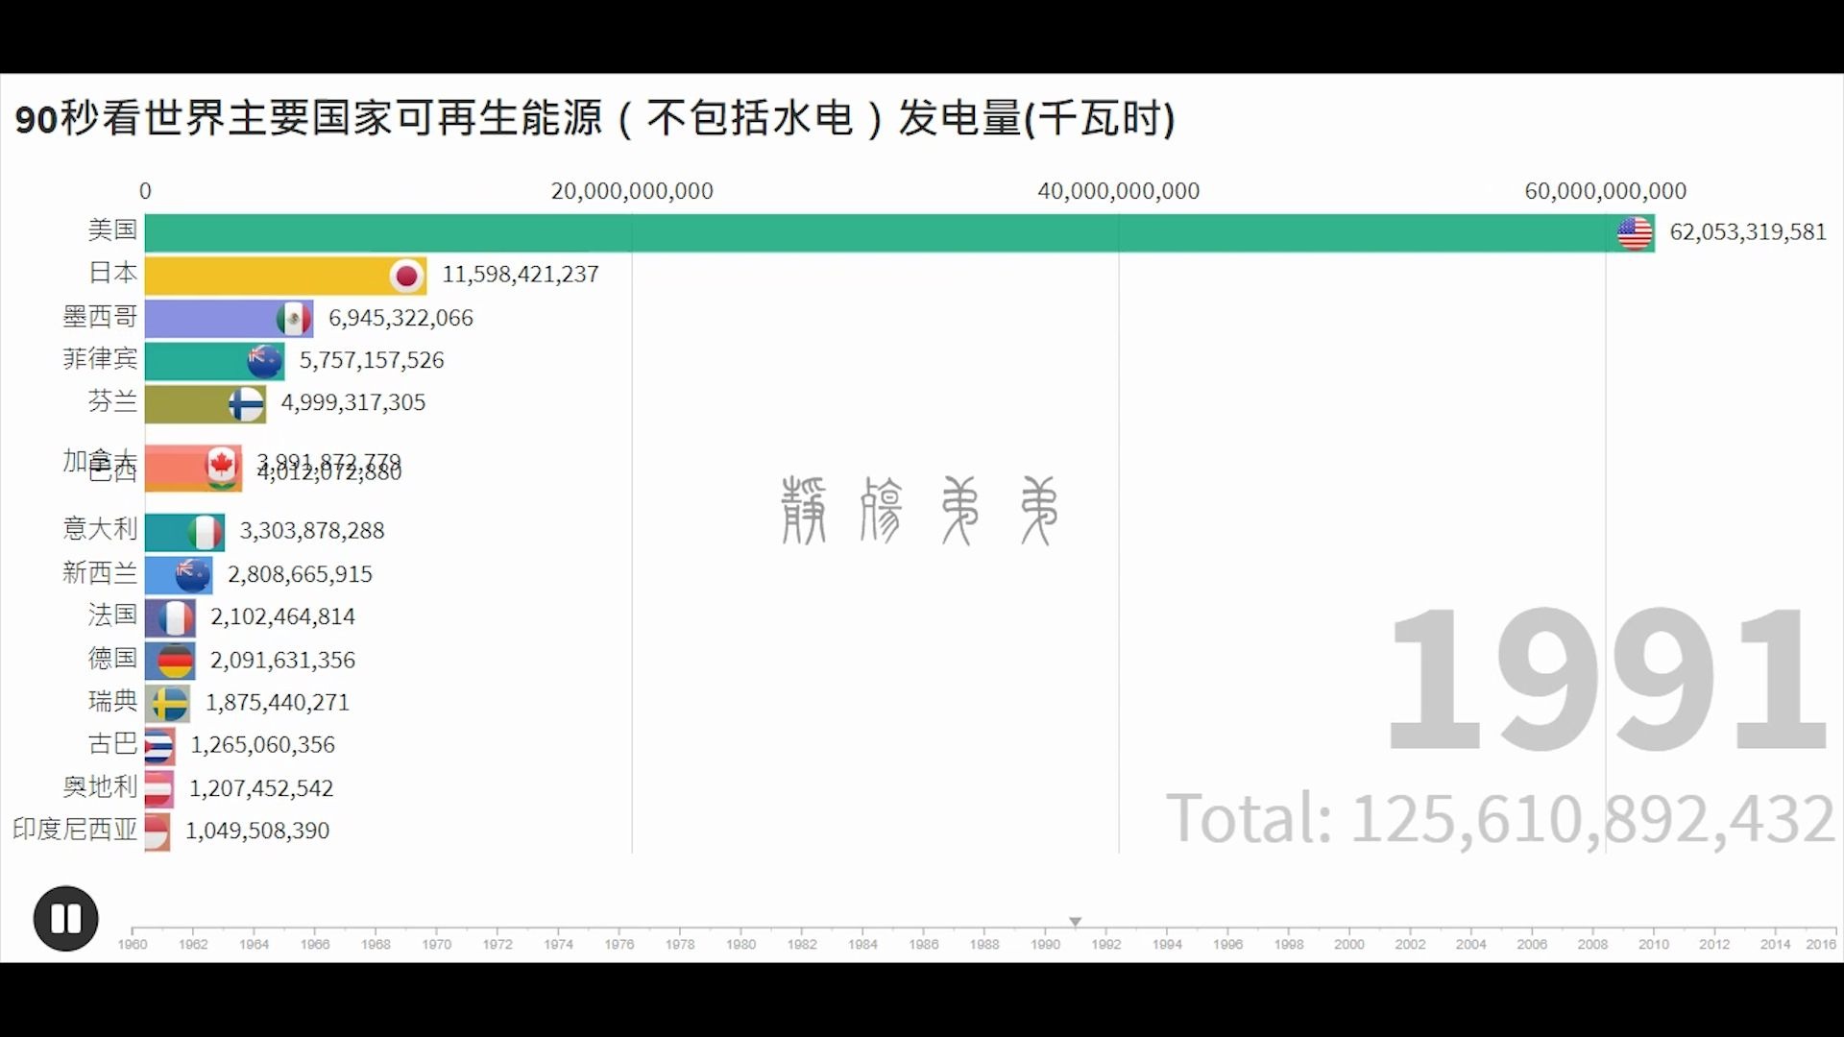Screen dimensions: 1844x1037
Task: Select the purple 墨西哥 bar
Action: click(x=229, y=318)
